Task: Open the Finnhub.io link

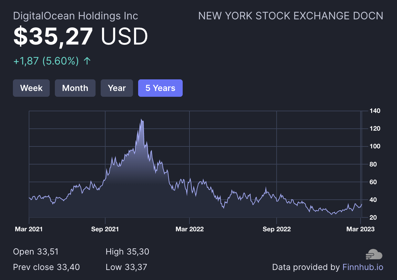Action: (x=363, y=267)
